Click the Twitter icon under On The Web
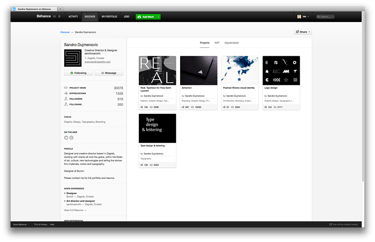The image size is (375, 242). pos(66,138)
